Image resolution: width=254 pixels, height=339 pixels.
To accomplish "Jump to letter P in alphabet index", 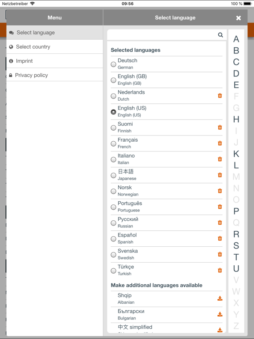I will point(236,211).
